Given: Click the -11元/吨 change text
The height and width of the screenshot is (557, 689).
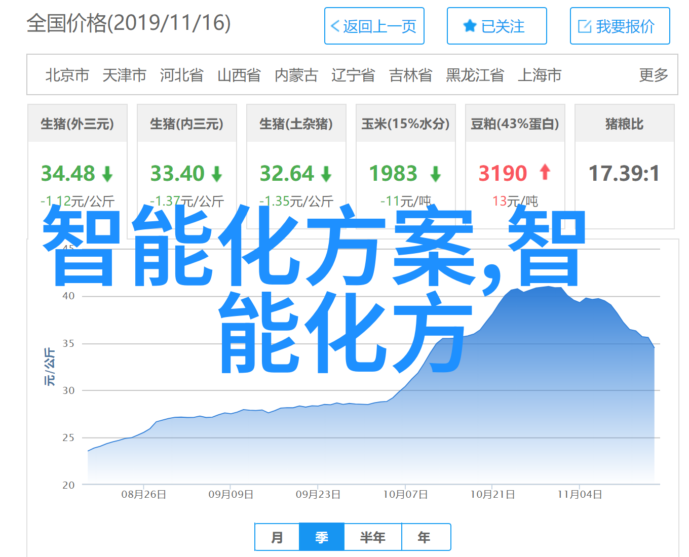Looking at the screenshot, I should click(x=406, y=202).
